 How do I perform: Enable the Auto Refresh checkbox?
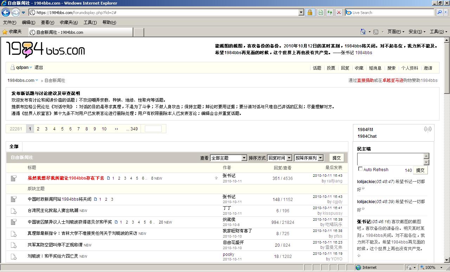[x=360, y=169]
